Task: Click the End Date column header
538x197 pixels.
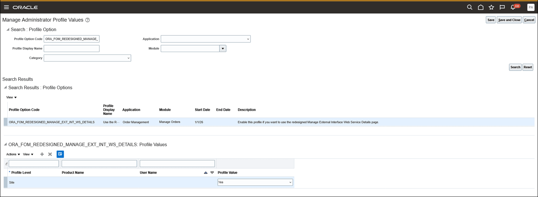Action: [x=223, y=110]
